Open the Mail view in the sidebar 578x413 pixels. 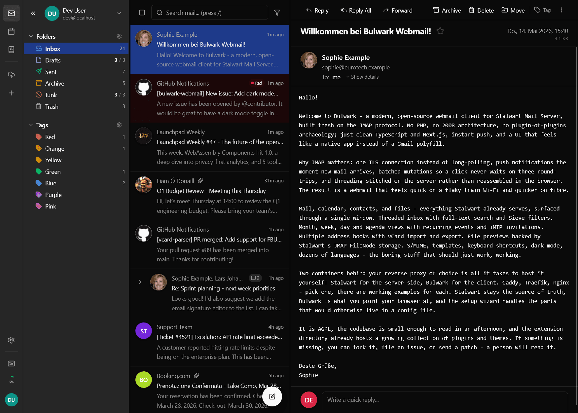11,13
